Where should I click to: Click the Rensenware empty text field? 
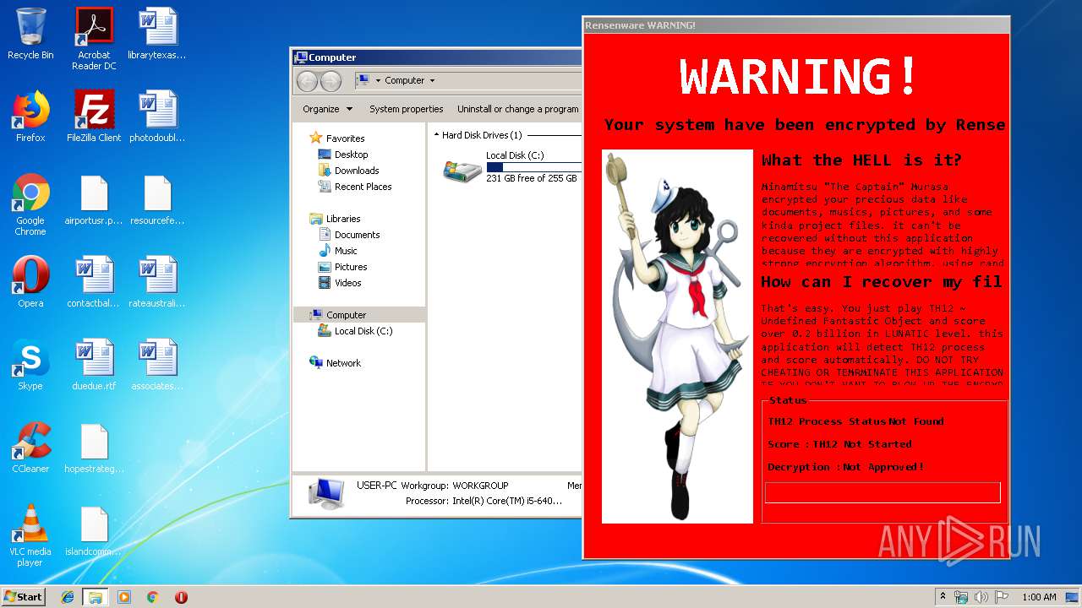883,492
